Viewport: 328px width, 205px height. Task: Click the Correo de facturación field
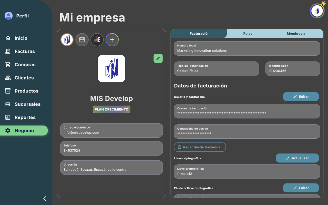(x=247, y=111)
